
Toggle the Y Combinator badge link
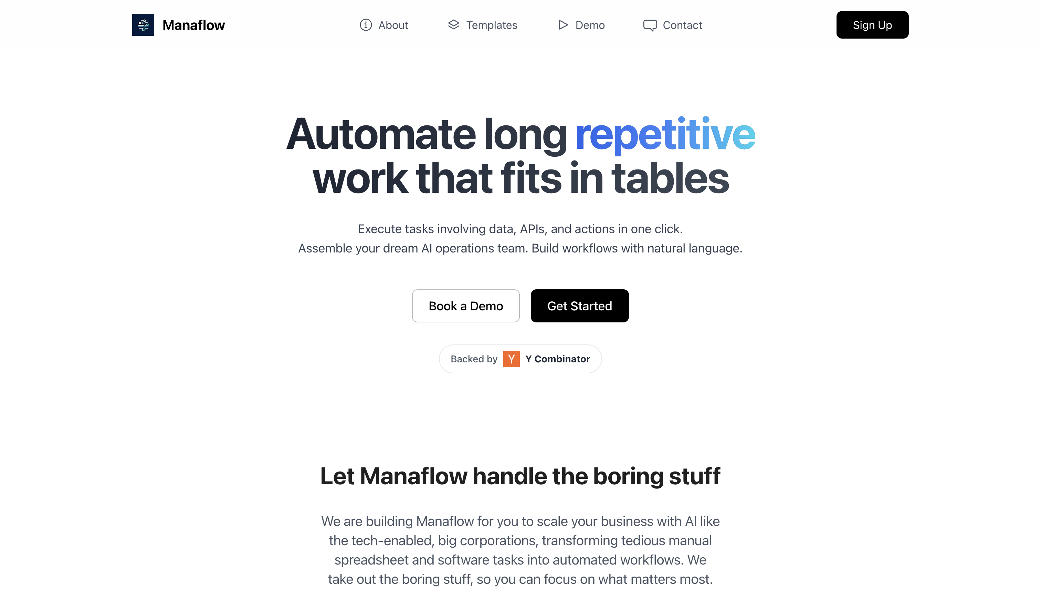click(x=520, y=359)
